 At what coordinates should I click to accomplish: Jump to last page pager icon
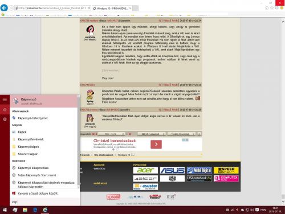[x=129, y=134]
